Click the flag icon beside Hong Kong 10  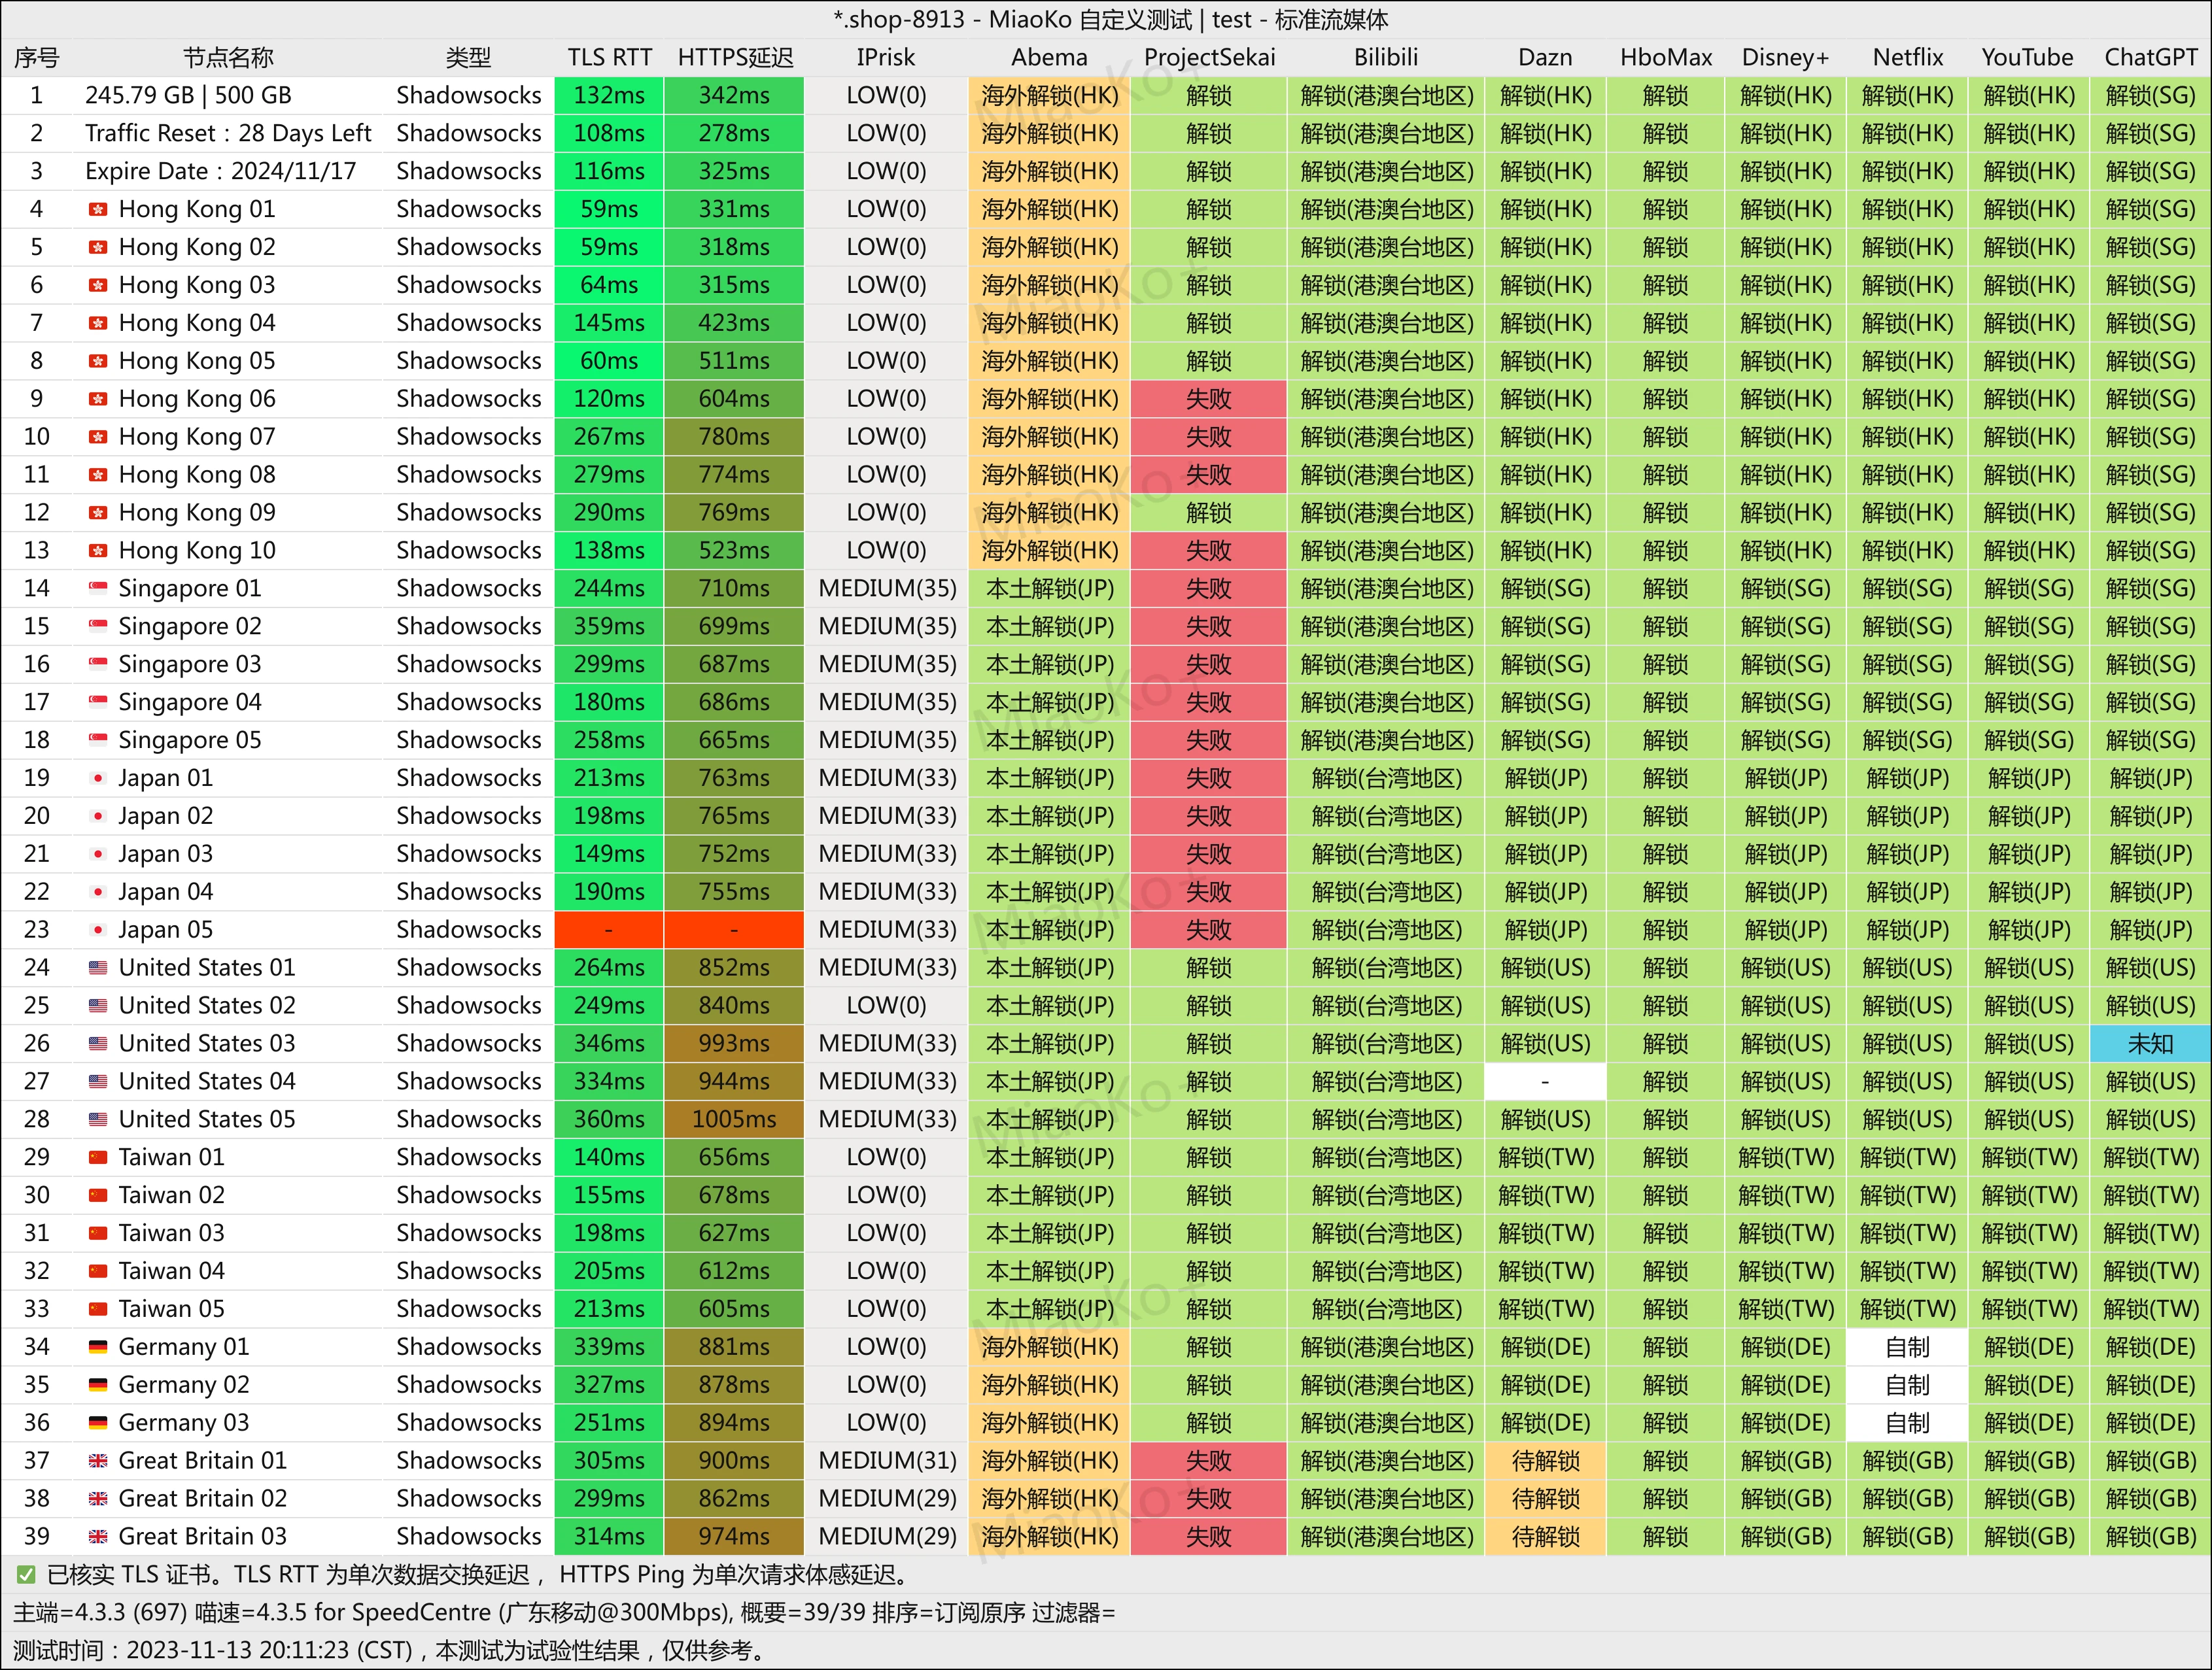(x=98, y=551)
